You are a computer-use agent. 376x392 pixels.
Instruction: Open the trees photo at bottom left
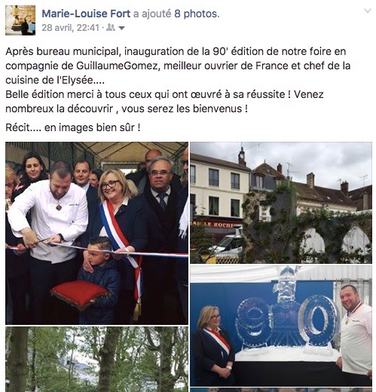pyautogui.click(x=96, y=360)
